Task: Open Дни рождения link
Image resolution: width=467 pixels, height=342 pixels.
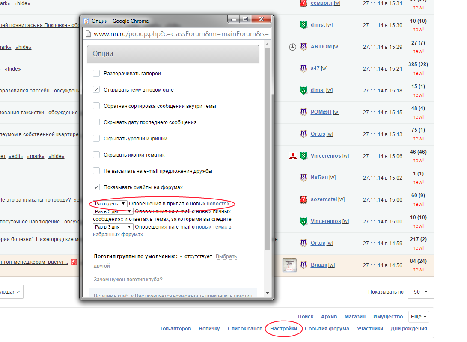Action: [x=409, y=329]
